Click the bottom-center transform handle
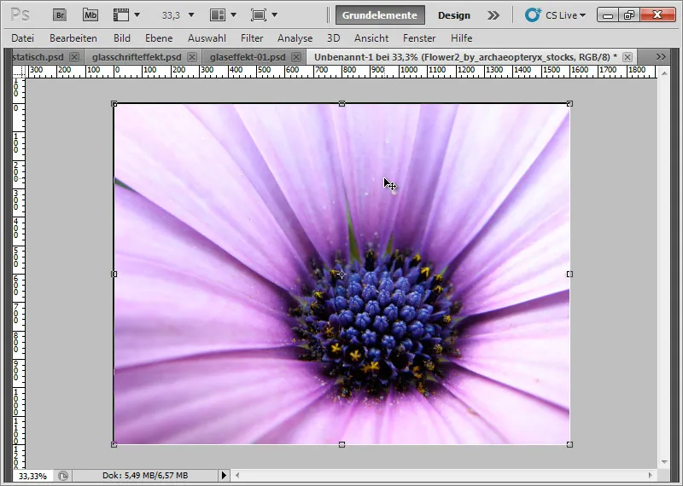This screenshot has width=683, height=486. point(342,445)
